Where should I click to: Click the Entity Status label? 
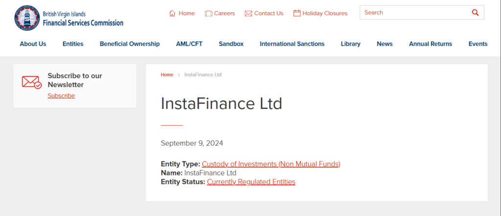pos(183,182)
